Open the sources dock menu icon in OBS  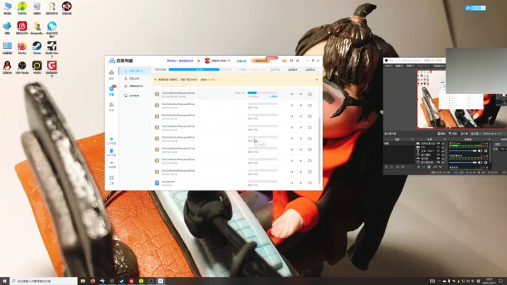445,139
